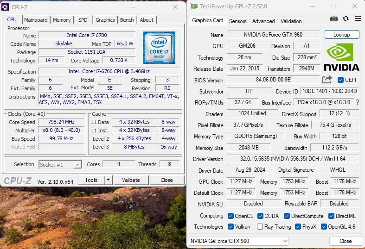Click the Max TDP value 65.0 W
This screenshot has width=365, height=249.
coord(125,44)
